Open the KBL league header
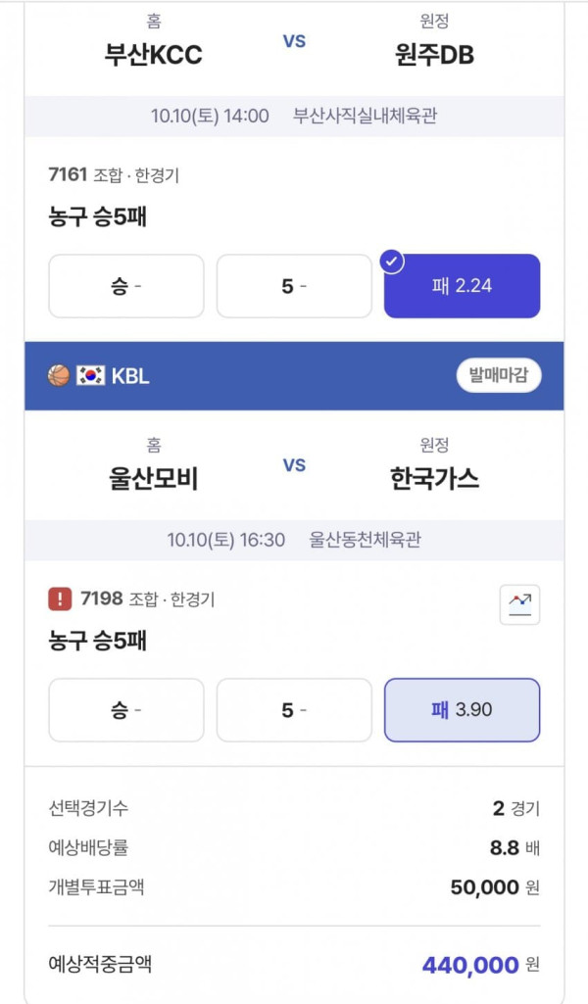 point(294,376)
